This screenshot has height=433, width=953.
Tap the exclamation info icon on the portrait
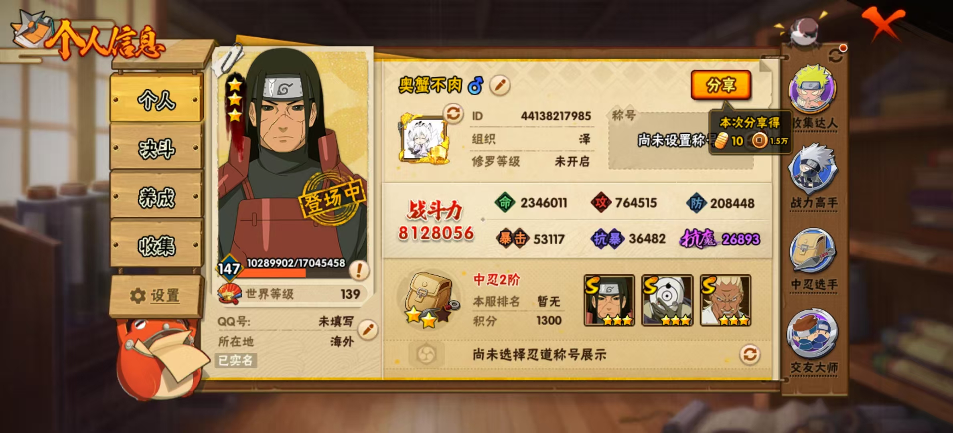[x=358, y=270]
